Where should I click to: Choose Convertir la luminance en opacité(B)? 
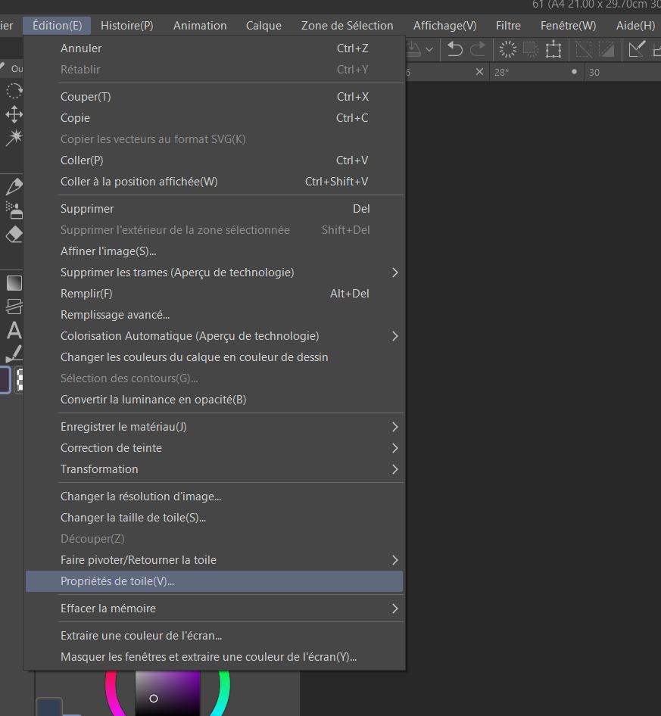(x=214, y=400)
